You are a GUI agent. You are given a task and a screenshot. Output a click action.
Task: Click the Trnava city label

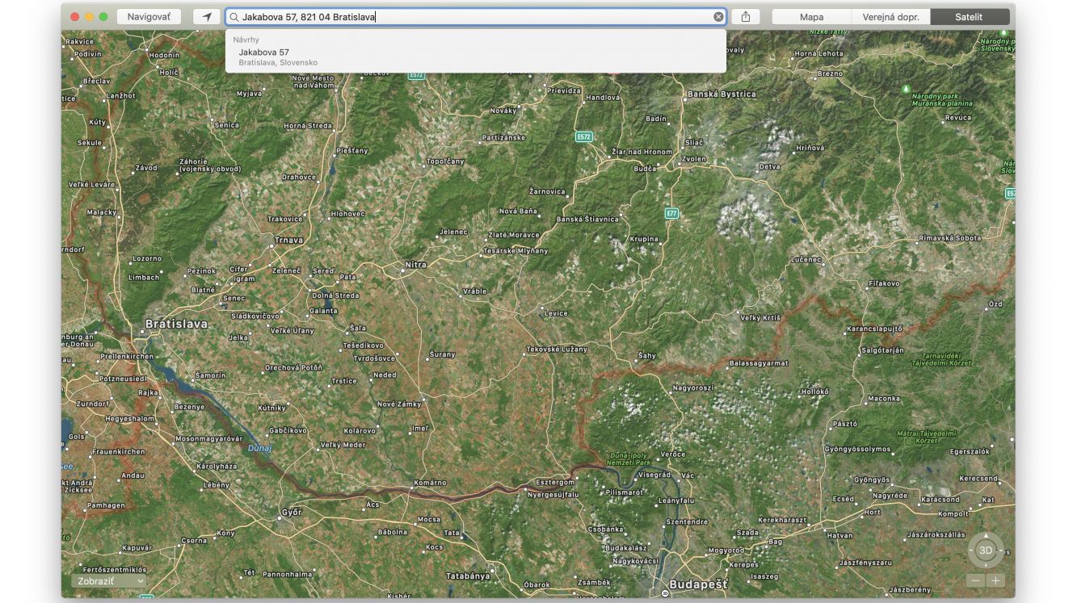tap(288, 240)
